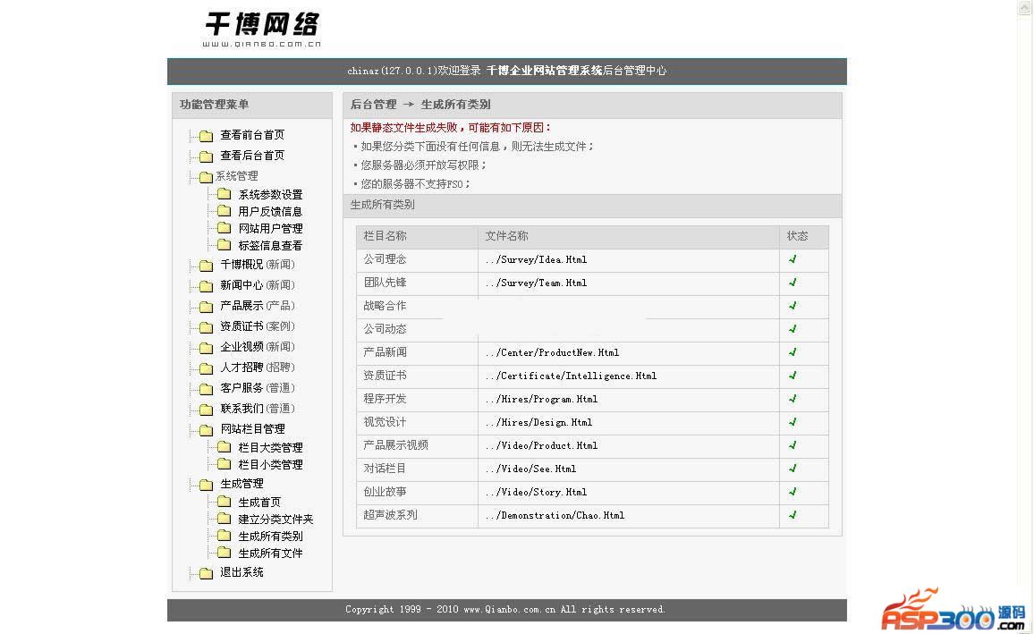Select 建立分类文件夹 menu item
The image size is (1034, 634).
point(275,520)
